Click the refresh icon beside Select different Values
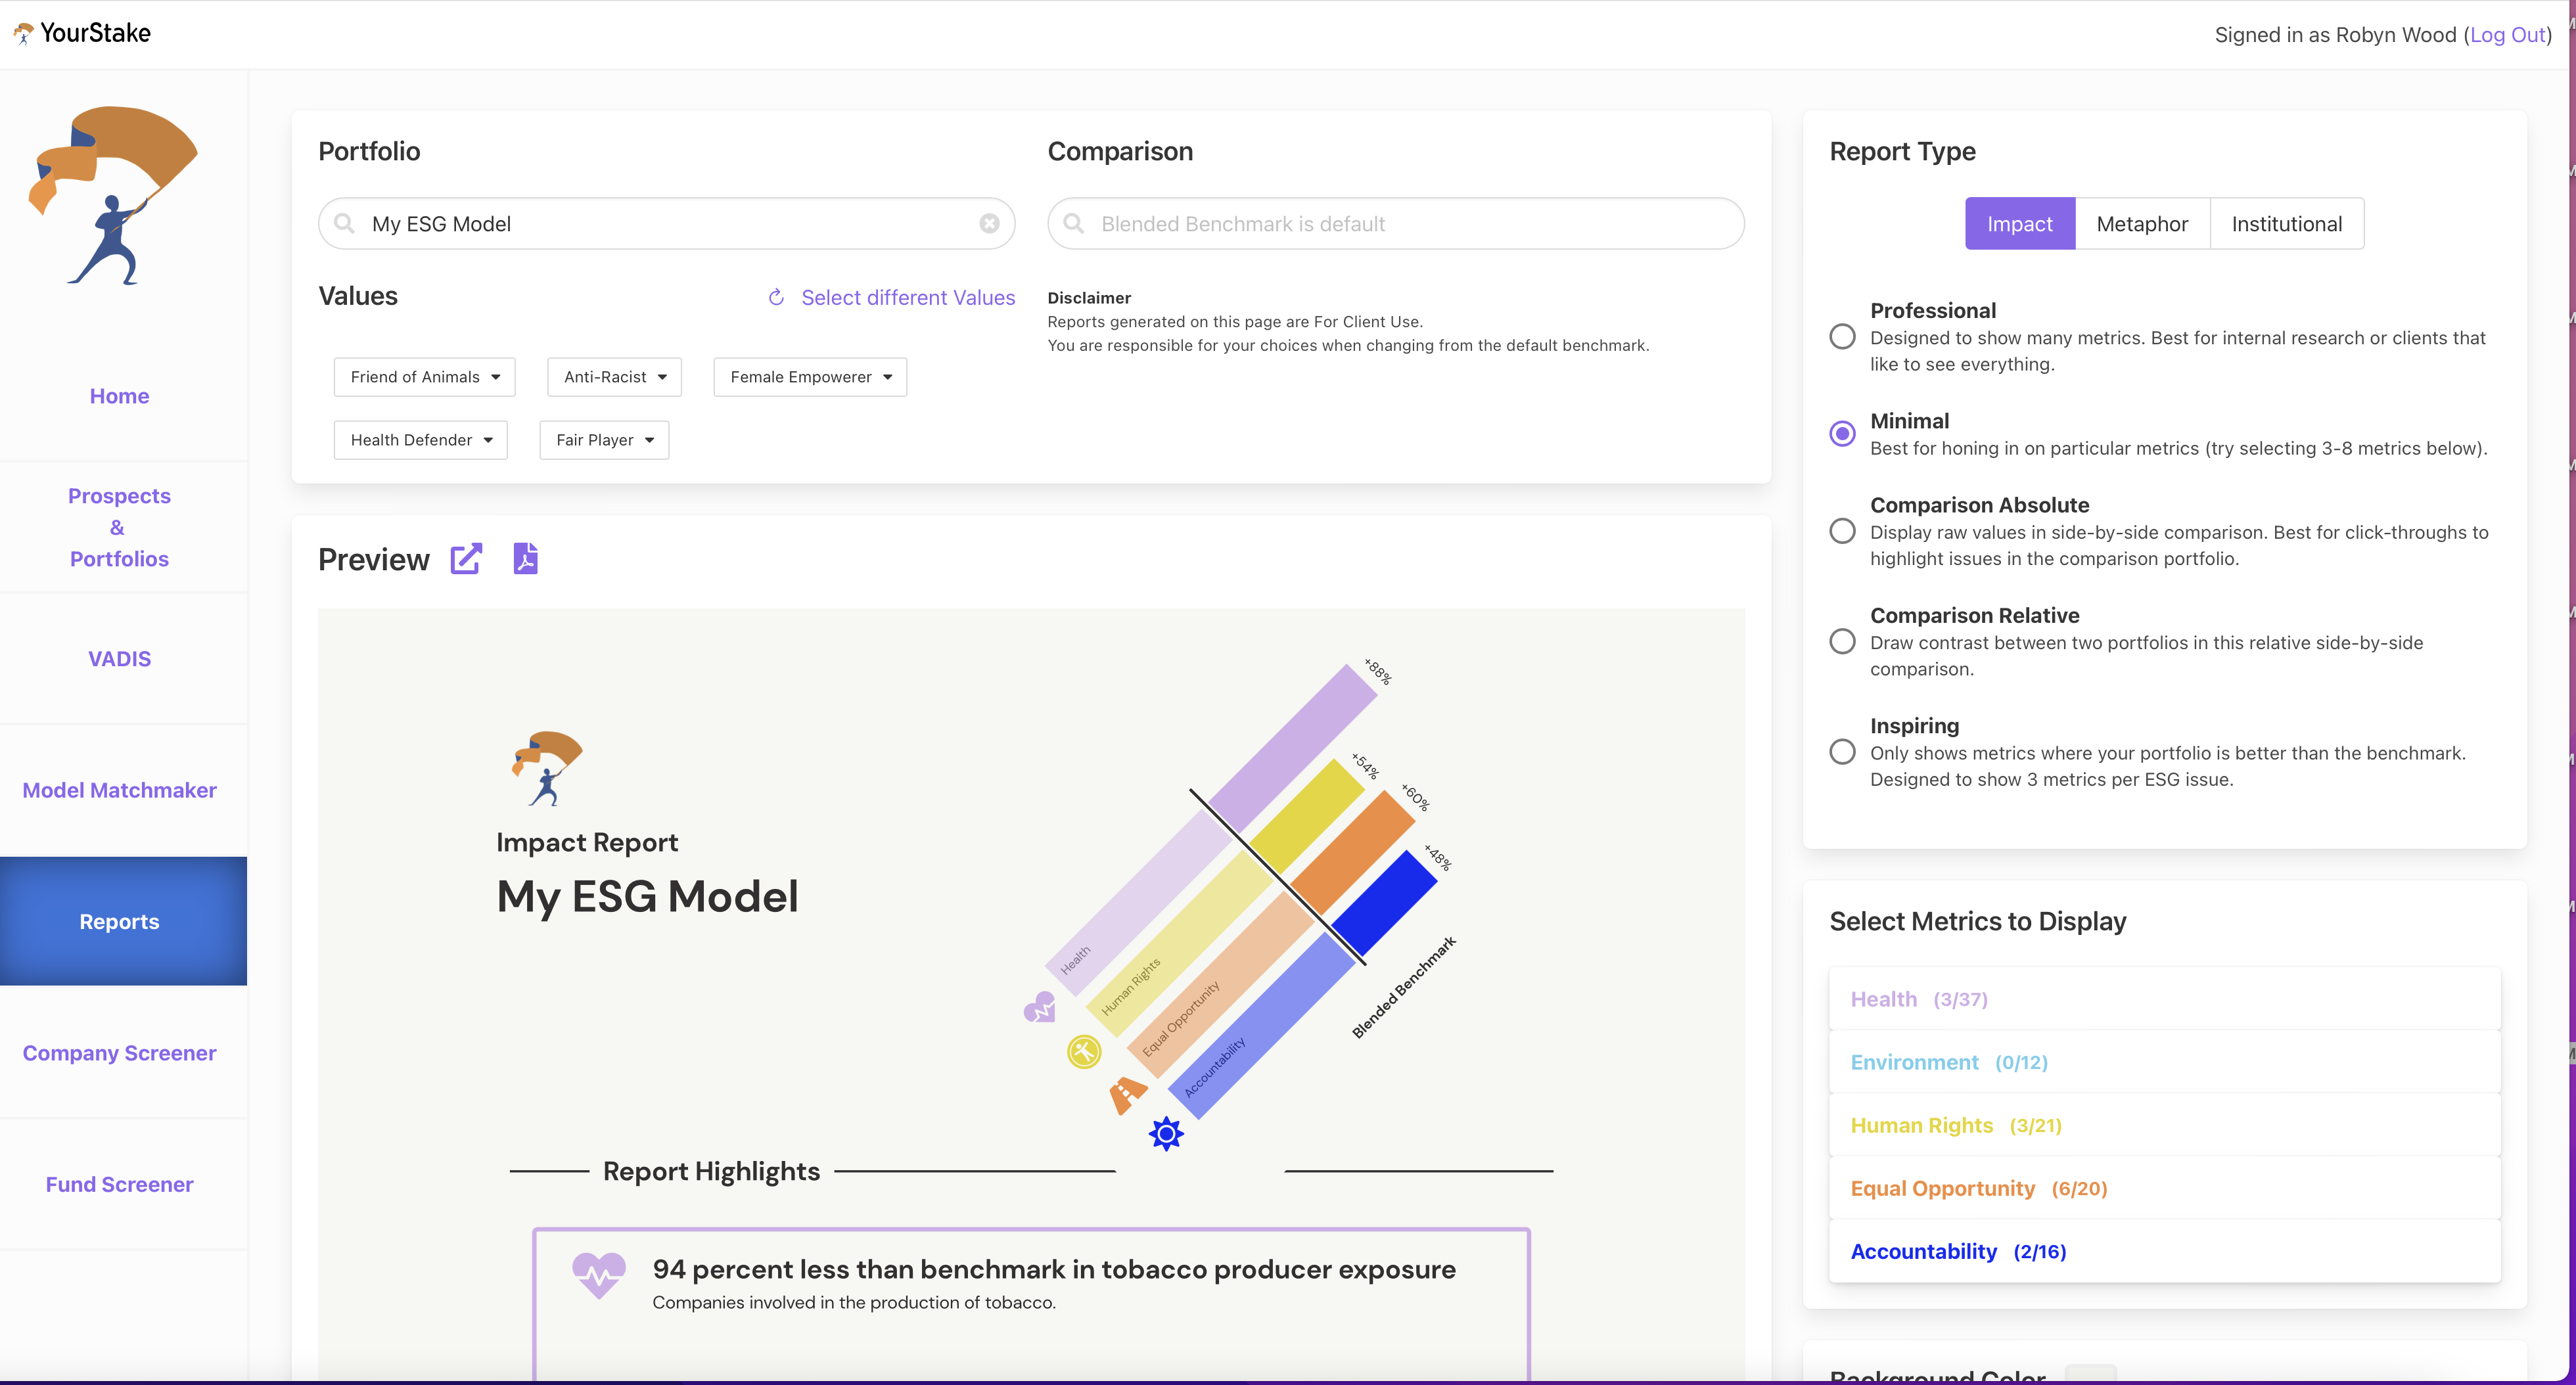This screenshot has width=2576, height=1385. click(x=776, y=297)
